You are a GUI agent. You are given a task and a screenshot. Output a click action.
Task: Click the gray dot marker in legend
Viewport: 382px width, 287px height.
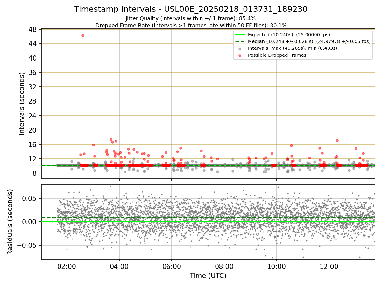(240, 48)
